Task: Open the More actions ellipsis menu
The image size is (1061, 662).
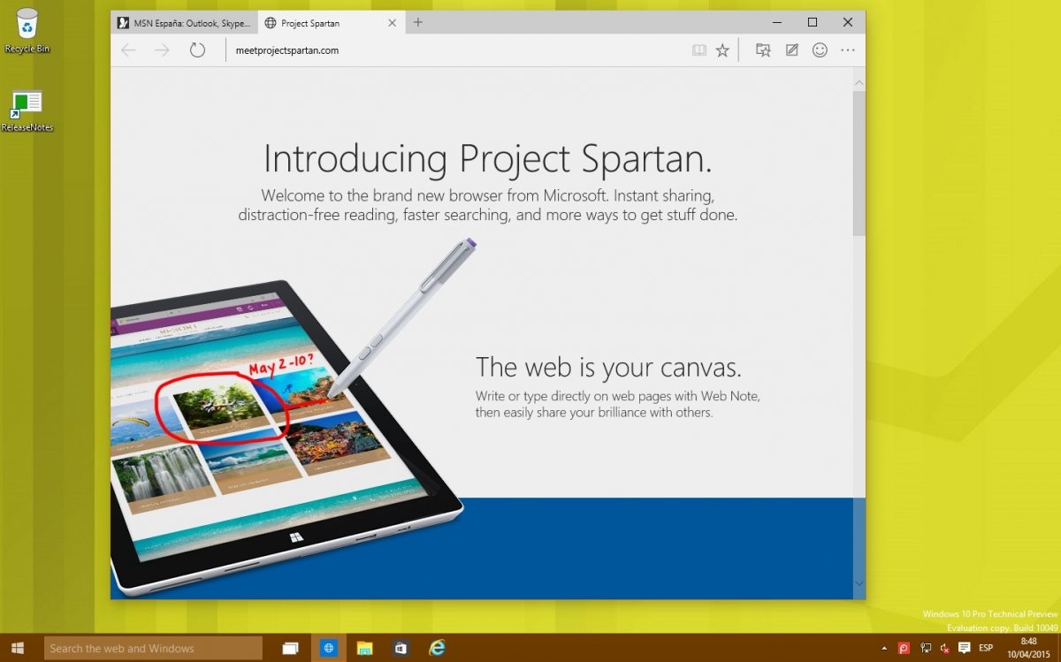Action: click(x=848, y=50)
